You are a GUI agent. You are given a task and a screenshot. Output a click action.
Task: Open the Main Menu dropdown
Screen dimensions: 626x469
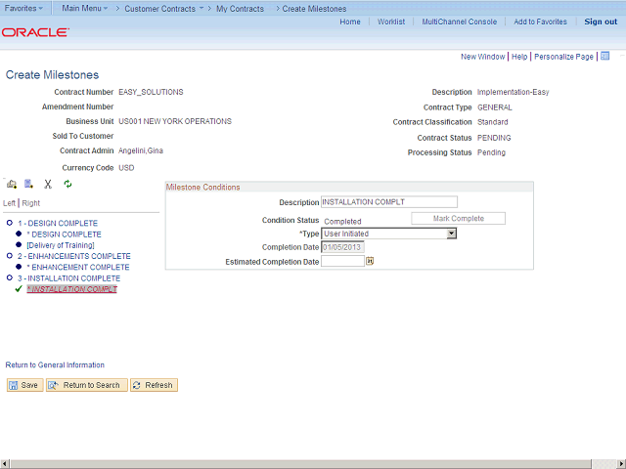tap(85, 8)
